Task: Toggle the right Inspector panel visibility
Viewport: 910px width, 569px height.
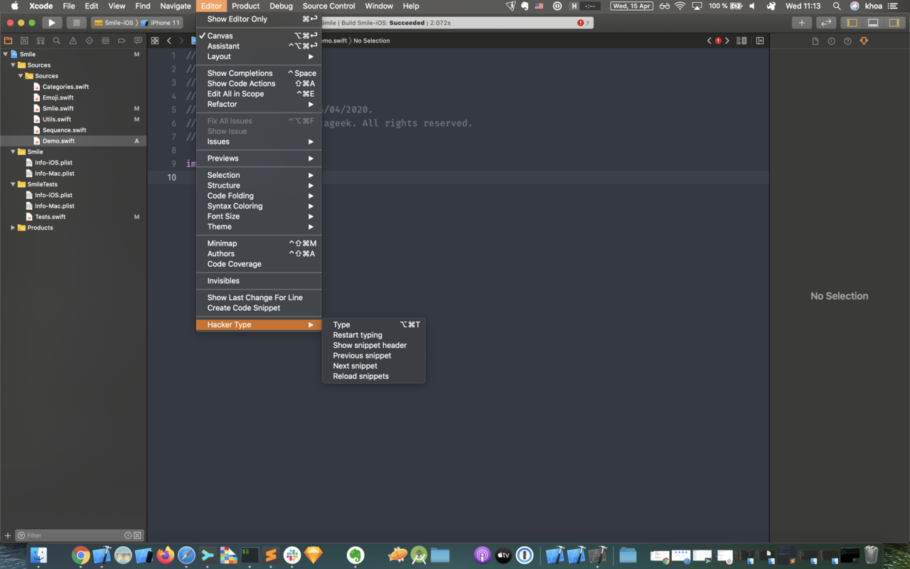Action: (x=894, y=22)
